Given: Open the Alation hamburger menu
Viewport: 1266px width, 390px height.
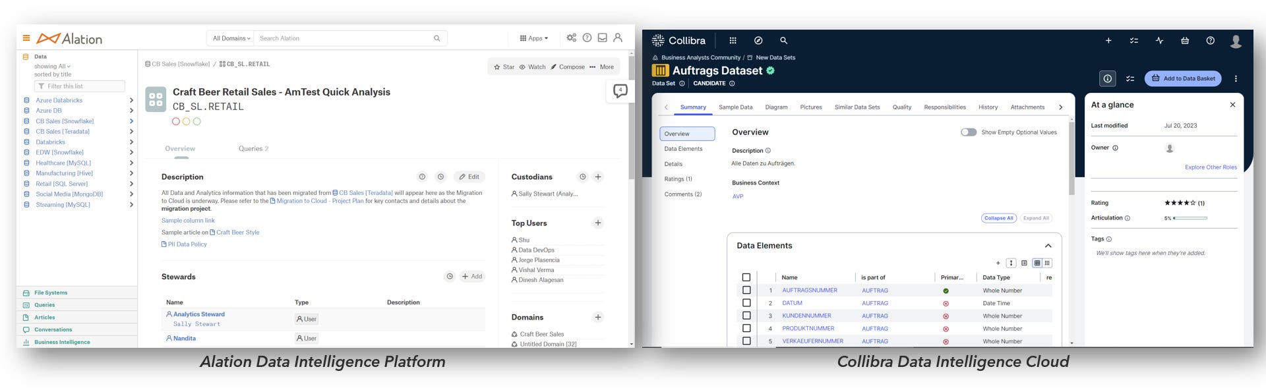Looking at the screenshot, I should click(26, 38).
